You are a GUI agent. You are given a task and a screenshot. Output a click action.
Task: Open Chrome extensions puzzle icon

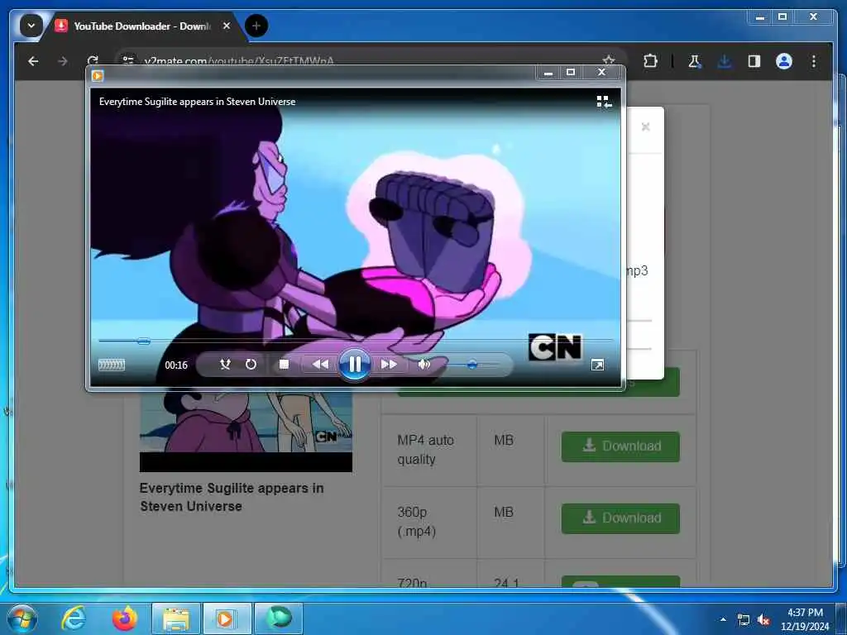click(x=650, y=61)
